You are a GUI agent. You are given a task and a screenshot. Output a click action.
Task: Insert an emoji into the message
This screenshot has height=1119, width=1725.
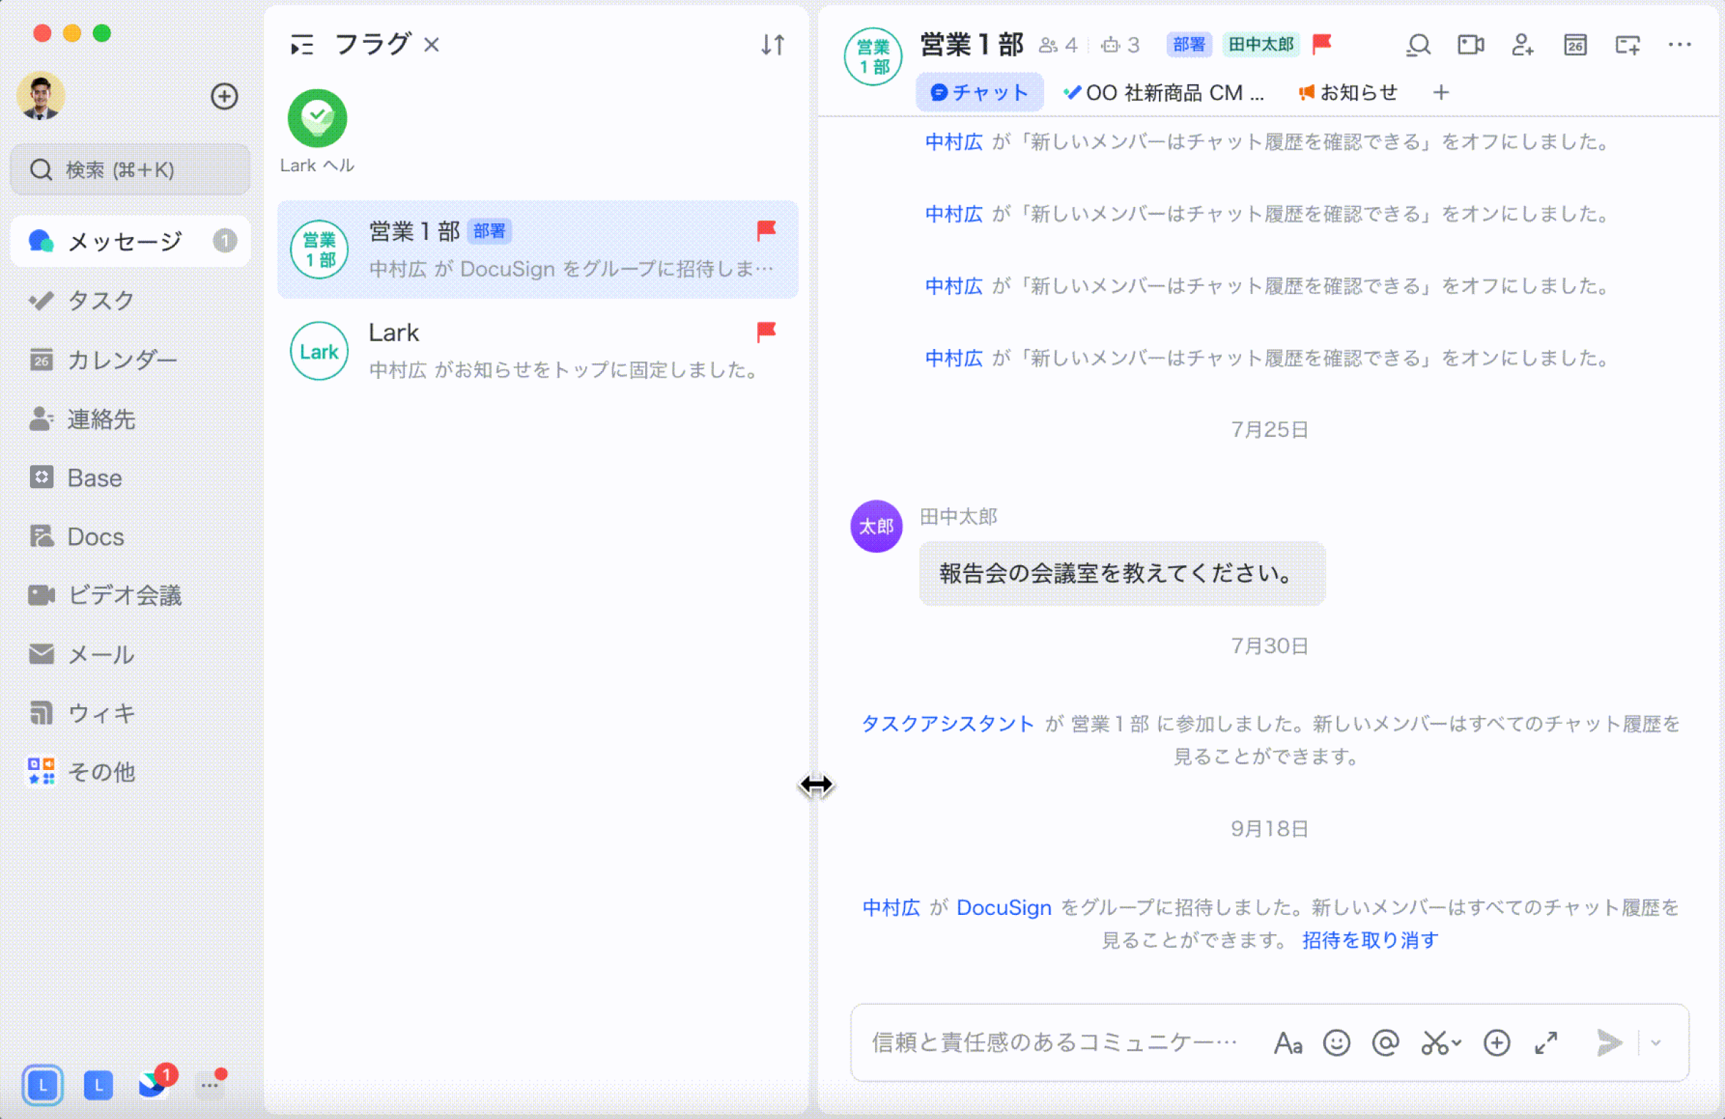[1337, 1043]
